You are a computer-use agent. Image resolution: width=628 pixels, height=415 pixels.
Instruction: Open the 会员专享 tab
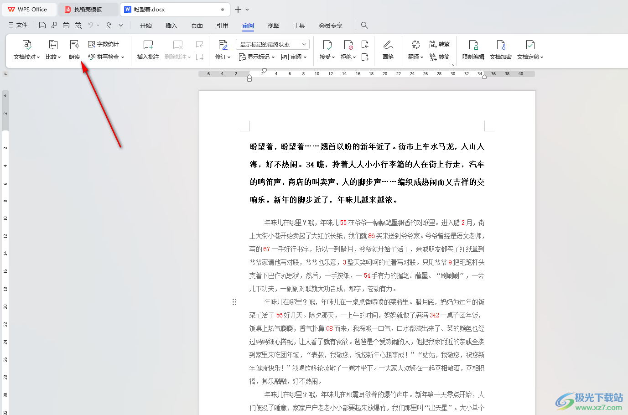pyautogui.click(x=331, y=26)
